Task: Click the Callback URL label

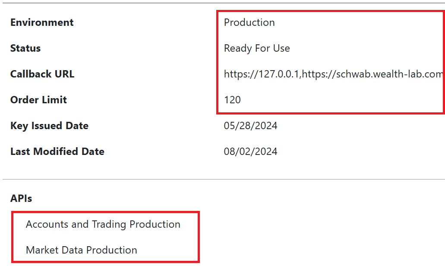Action: point(42,74)
